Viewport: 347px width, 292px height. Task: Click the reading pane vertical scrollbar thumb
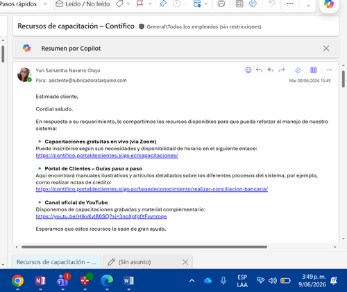click(x=344, y=79)
